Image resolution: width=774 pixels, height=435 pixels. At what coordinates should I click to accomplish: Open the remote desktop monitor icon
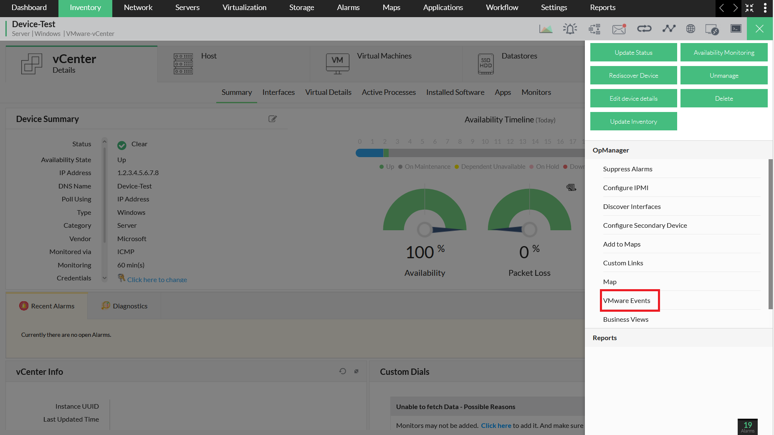[712, 29]
